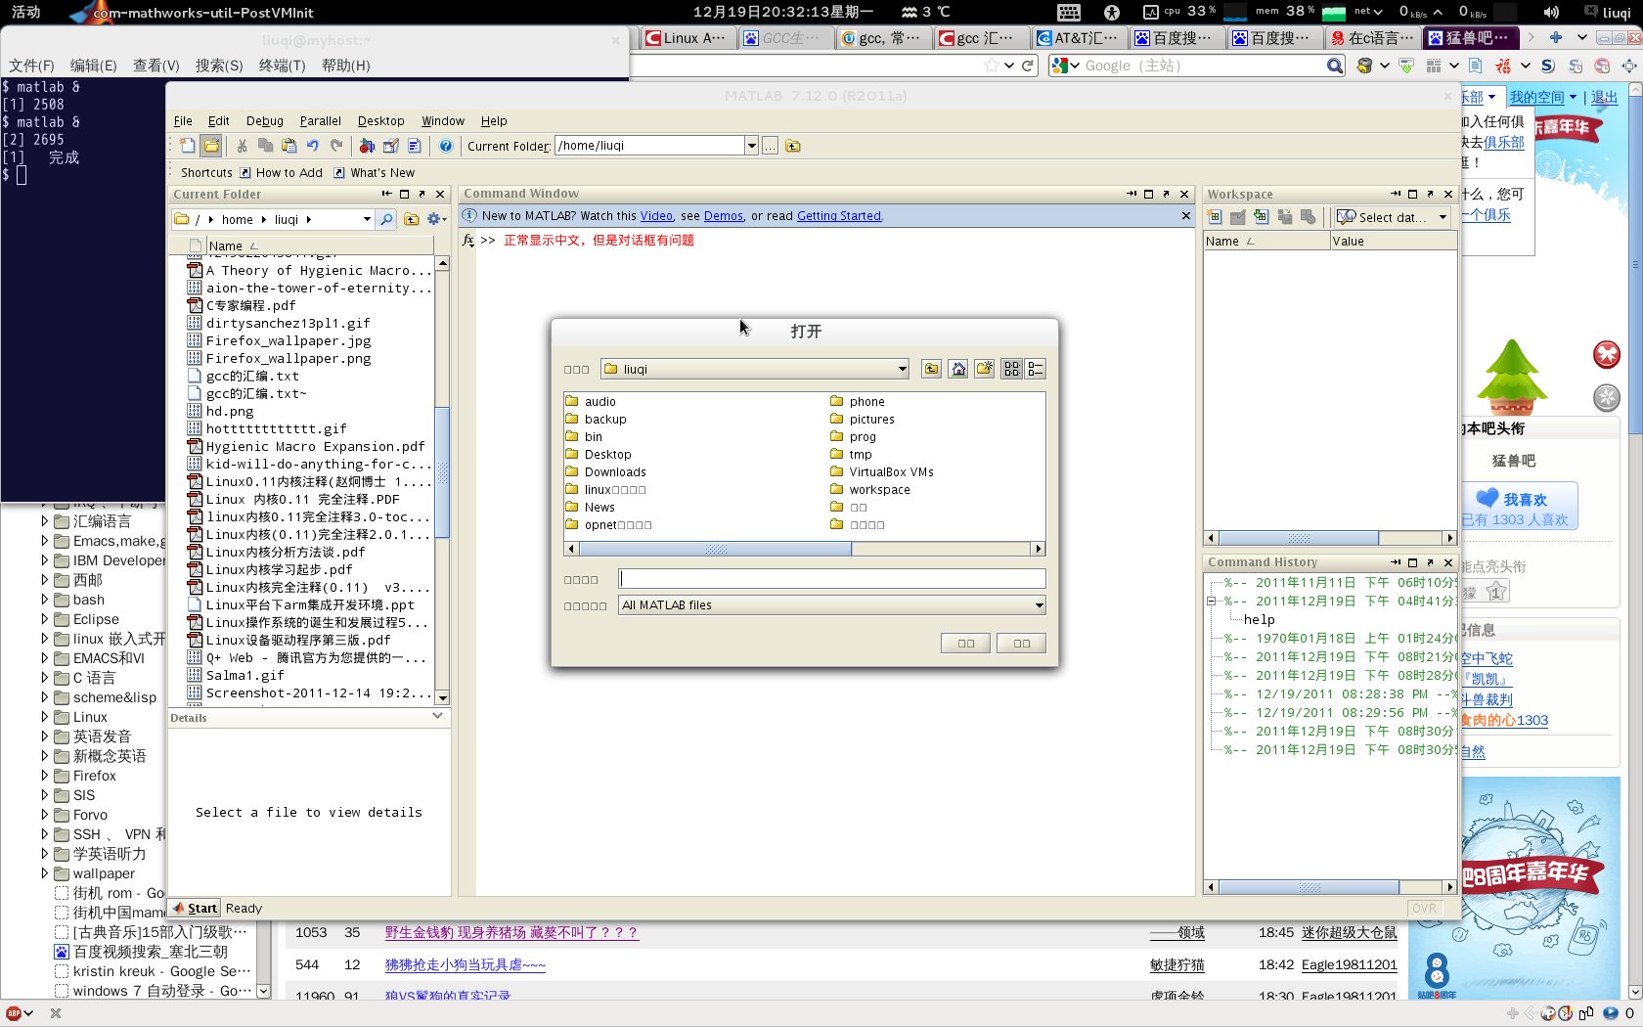Expand the address bar dropdown in Current Folder panel
The height and width of the screenshot is (1027, 1643).
pyautogui.click(x=367, y=219)
